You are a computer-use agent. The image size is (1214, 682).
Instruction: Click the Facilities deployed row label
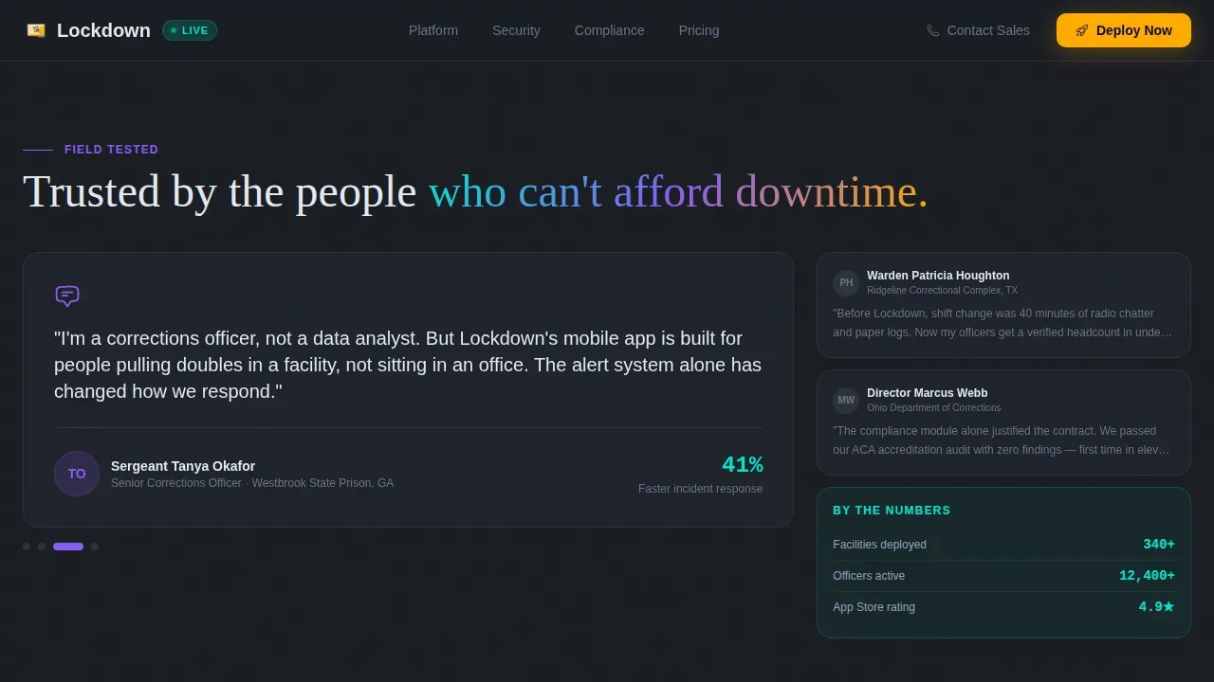[879, 545]
